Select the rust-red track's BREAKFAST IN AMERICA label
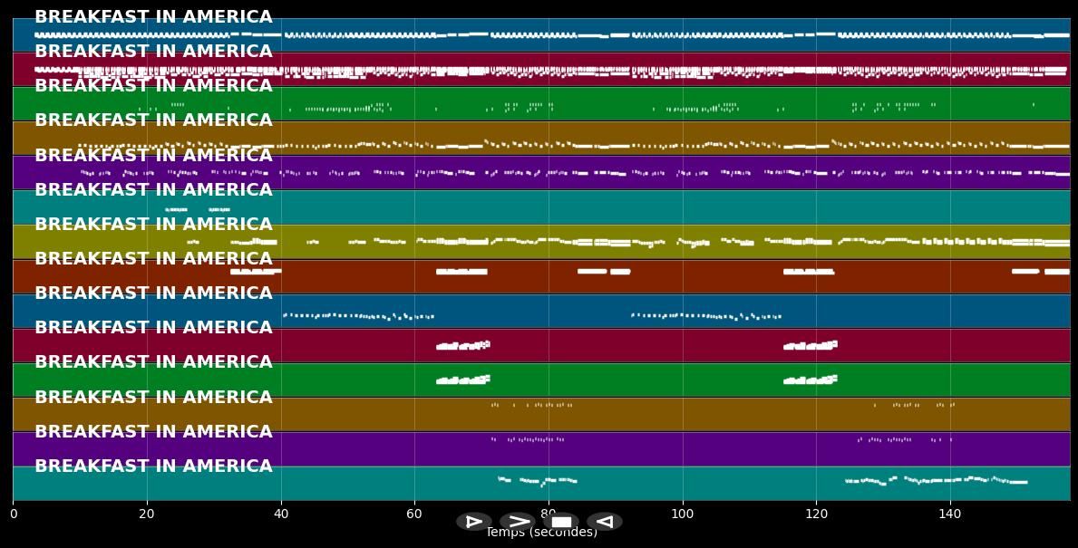Screen dimensions: 1078x548 click(x=154, y=258)
